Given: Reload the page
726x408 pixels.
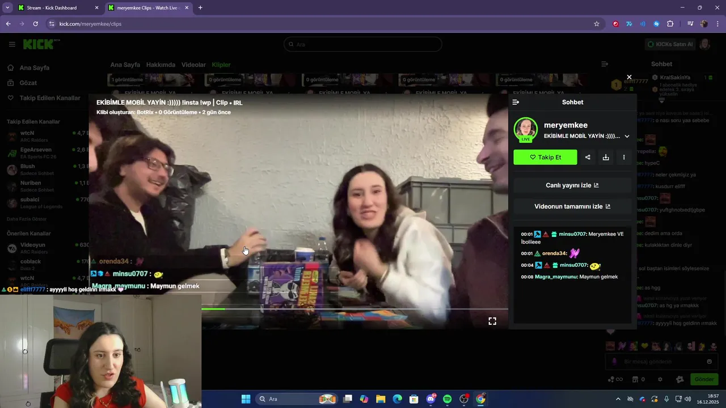Looking at the screenshot, I should (35, 24).
